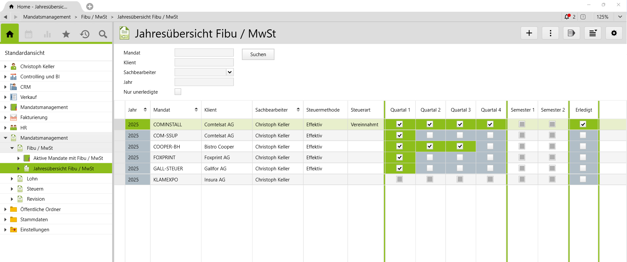The height and width of the screenshot is (262, 627).
Task: Sort by the Mandat column header
Action: click(176, 110)
